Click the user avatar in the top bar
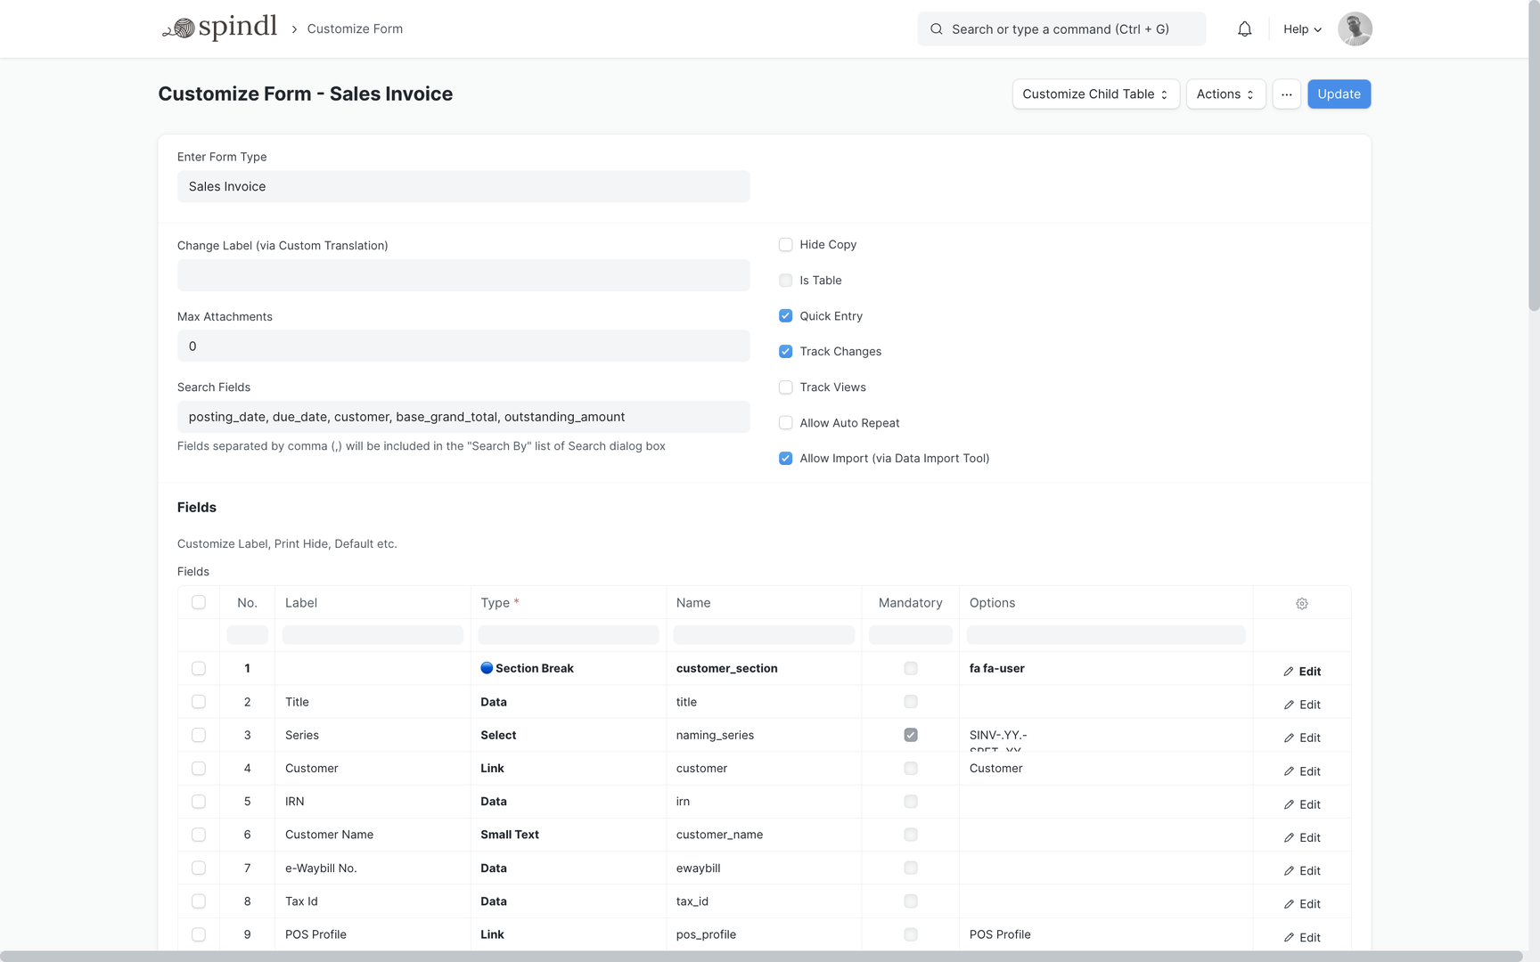The height and width of the screenshot is (962, 1540). [x=1354, y=29]
